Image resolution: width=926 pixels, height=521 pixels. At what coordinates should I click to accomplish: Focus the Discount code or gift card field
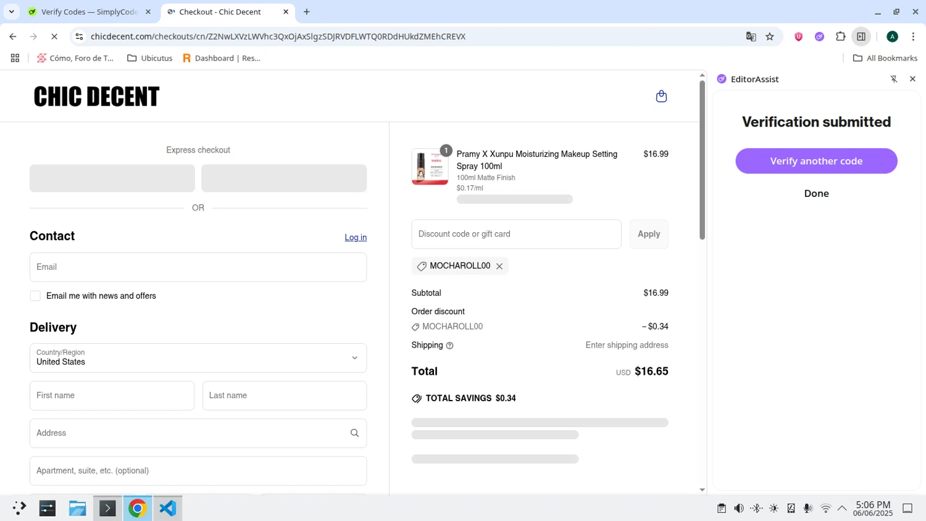[517, 234]
